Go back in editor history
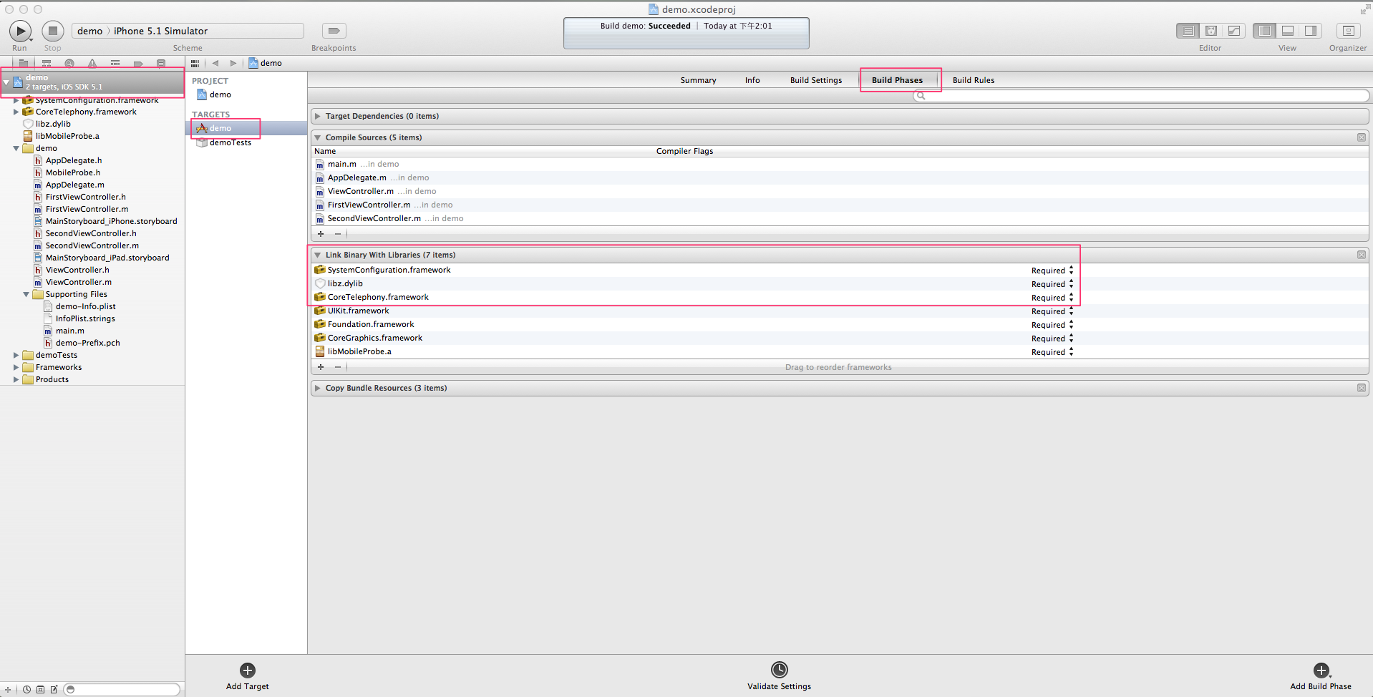 coord(215,63)
